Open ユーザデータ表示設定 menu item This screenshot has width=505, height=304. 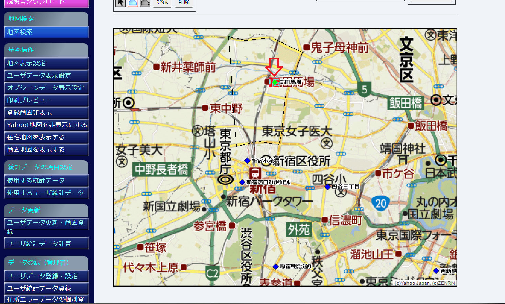46,76
